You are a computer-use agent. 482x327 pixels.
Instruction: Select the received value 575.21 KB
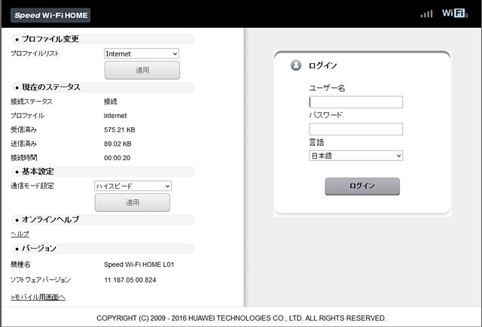click(x=120, y=130)
